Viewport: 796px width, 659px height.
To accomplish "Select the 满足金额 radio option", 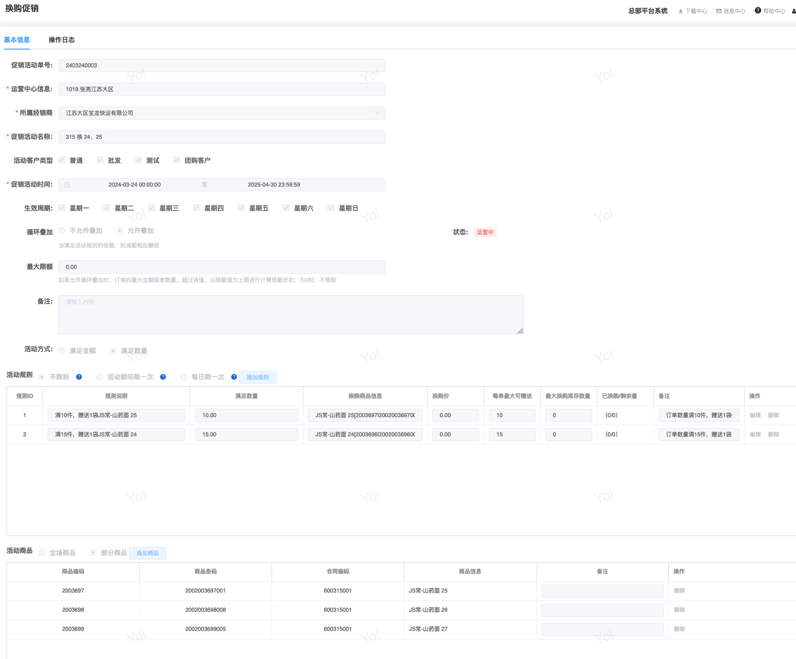I will [62, 351].
